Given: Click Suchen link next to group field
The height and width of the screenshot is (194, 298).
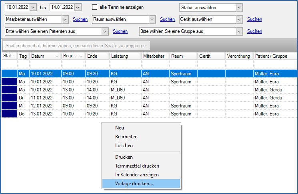Looking at the screenshot, I should (x=254, y=31).
